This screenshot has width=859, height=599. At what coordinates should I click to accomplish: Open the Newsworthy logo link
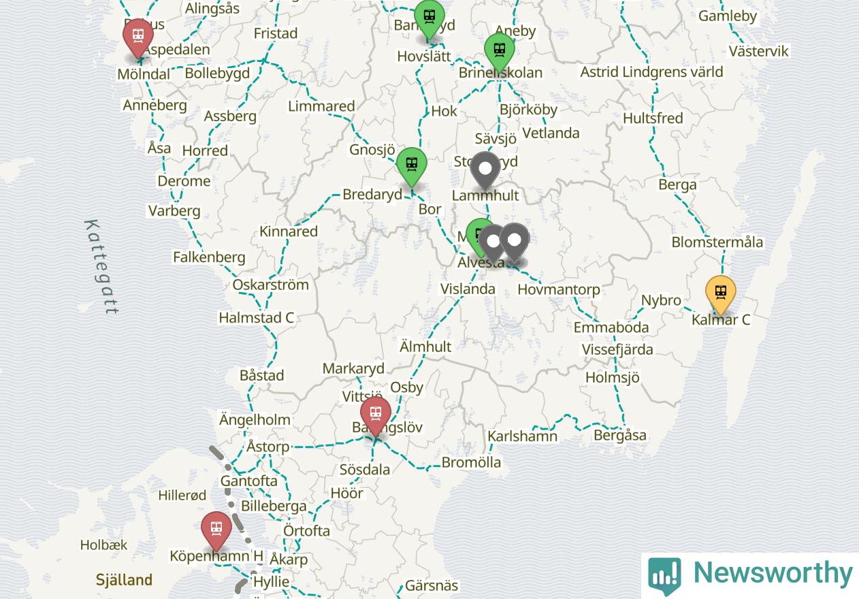point(750,573)
